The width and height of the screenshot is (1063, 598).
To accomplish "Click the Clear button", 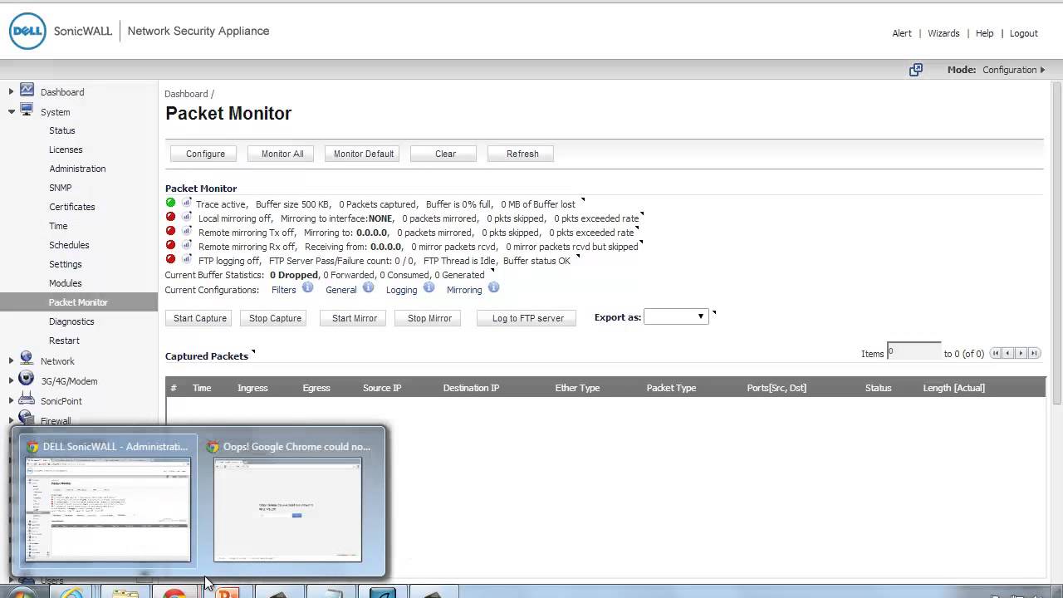I will 445,154.
